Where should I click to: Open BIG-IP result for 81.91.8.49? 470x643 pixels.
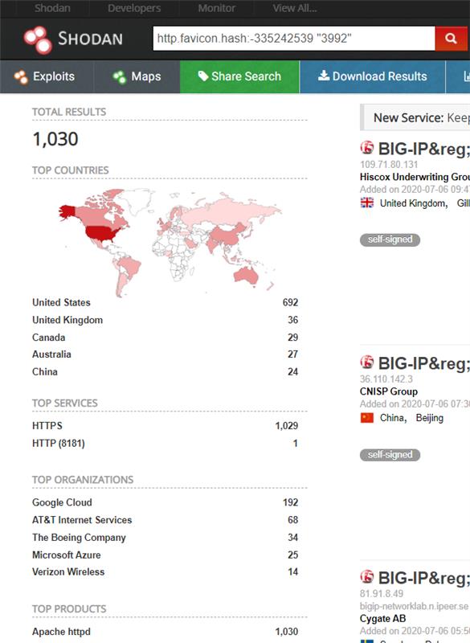tap(423, 577)
